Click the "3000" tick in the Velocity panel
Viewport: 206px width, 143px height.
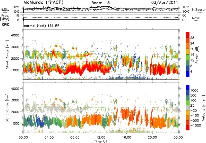coord(15,100)
